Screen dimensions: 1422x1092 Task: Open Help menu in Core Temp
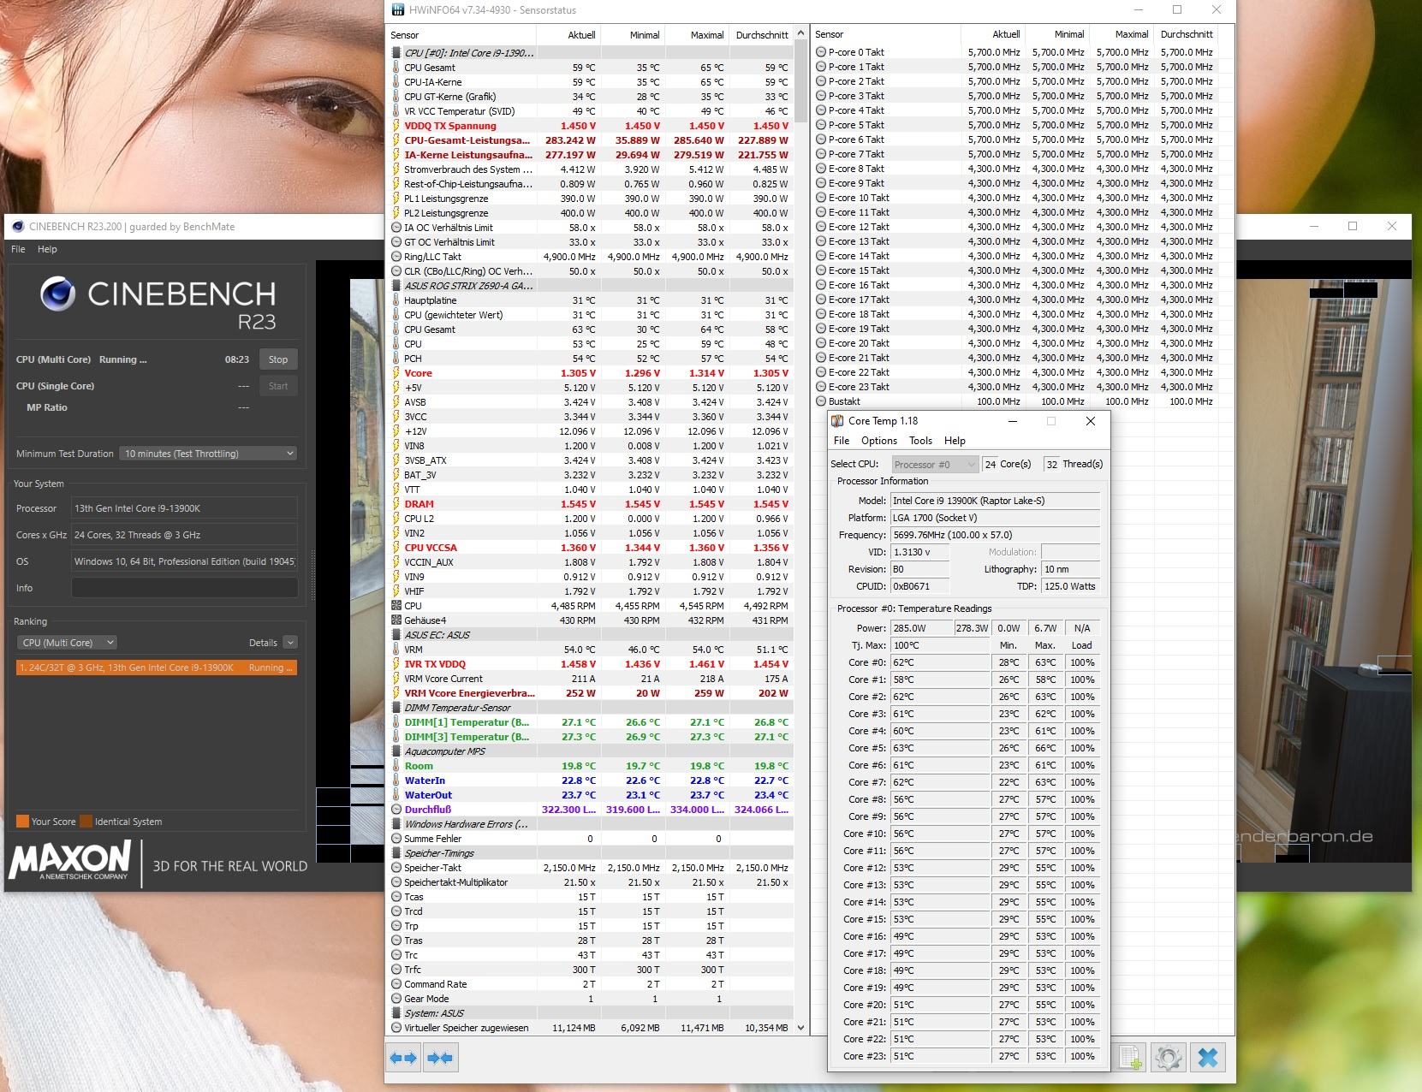955,441
